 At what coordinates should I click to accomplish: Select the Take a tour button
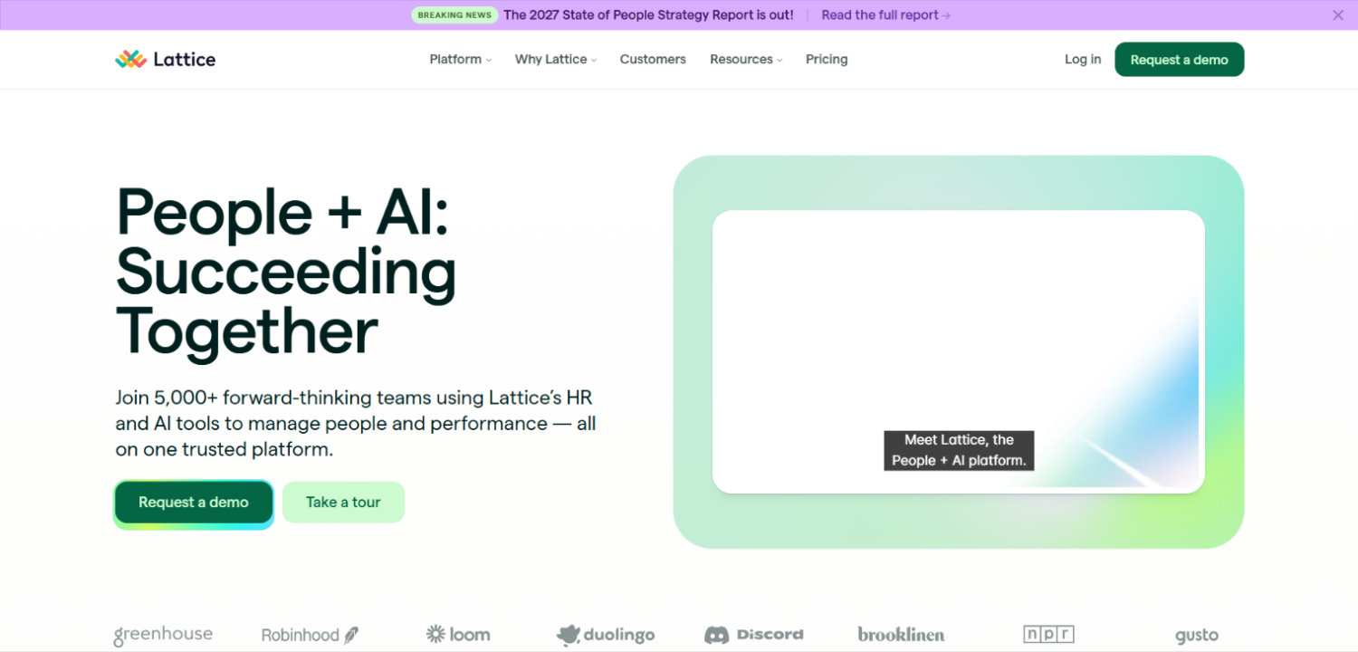(343, 503)
